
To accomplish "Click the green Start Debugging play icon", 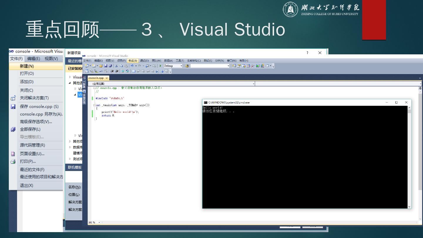I will (x=160, y=66).
